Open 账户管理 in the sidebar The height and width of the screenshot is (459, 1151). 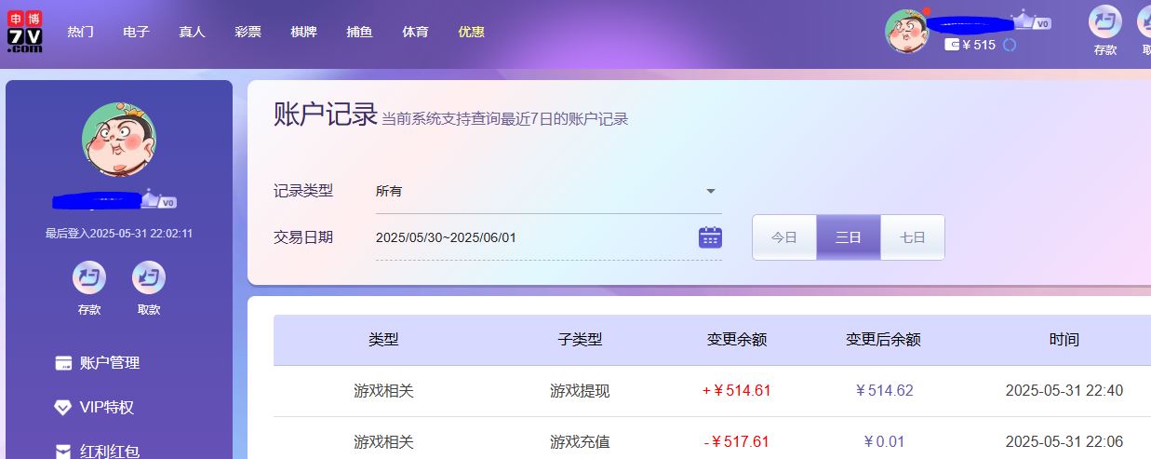coord(109,363)
